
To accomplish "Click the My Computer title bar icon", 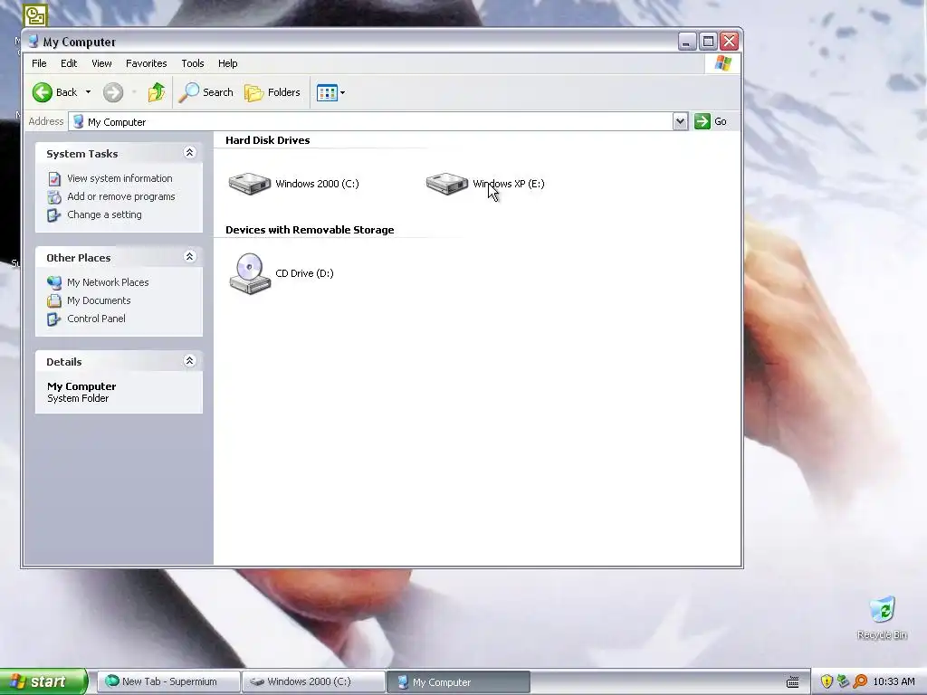I will click(33, 42).
